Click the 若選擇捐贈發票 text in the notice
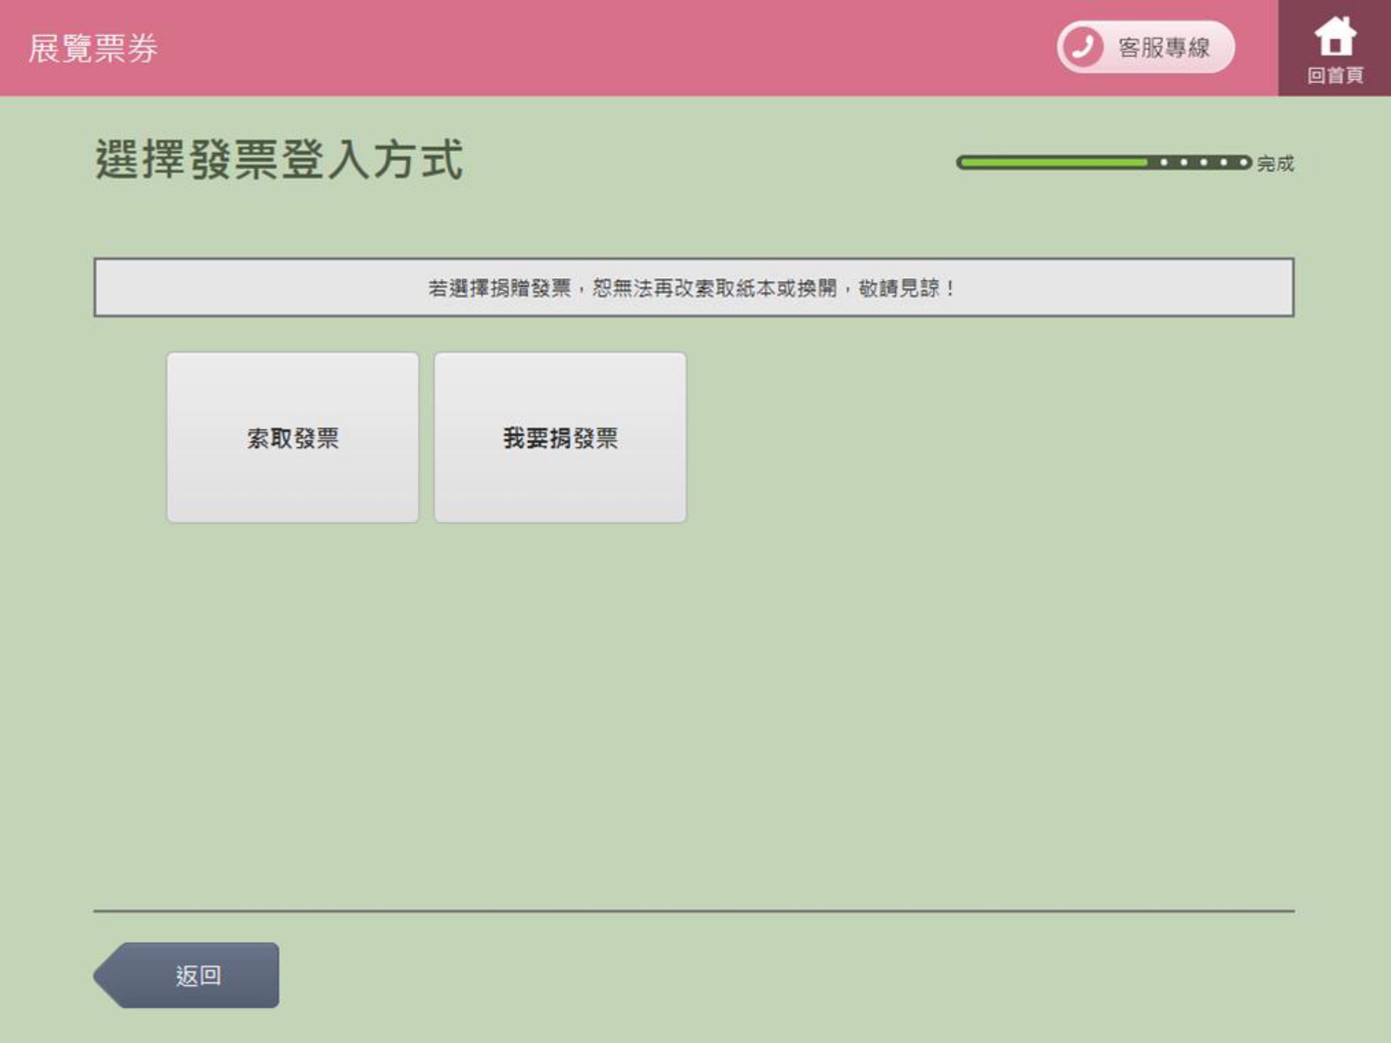 click(x=499, y=288)
